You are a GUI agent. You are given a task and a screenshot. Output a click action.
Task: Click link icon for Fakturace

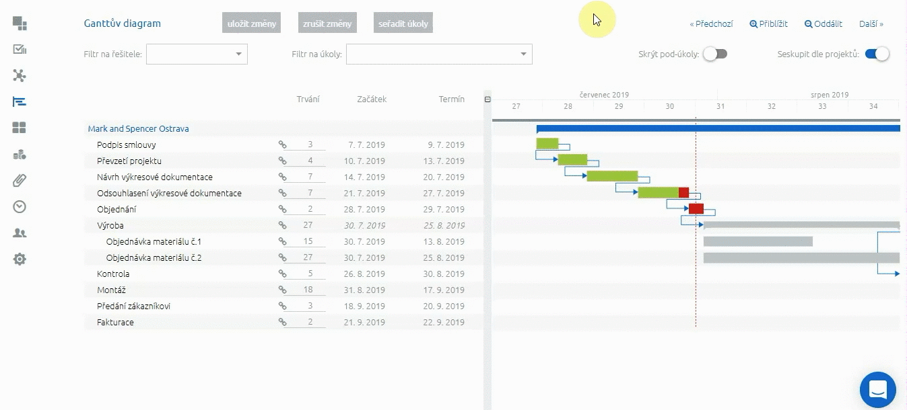[283, 322]
